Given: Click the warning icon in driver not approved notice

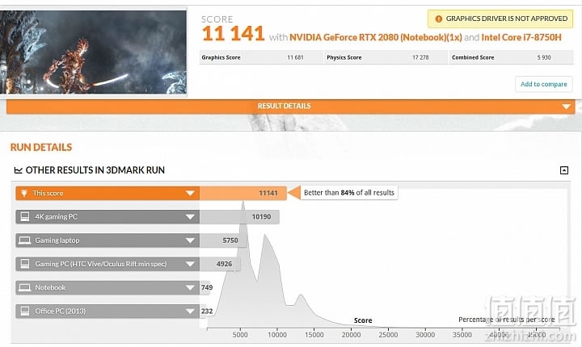Looking at the screenshot, I should click(438, 19).
